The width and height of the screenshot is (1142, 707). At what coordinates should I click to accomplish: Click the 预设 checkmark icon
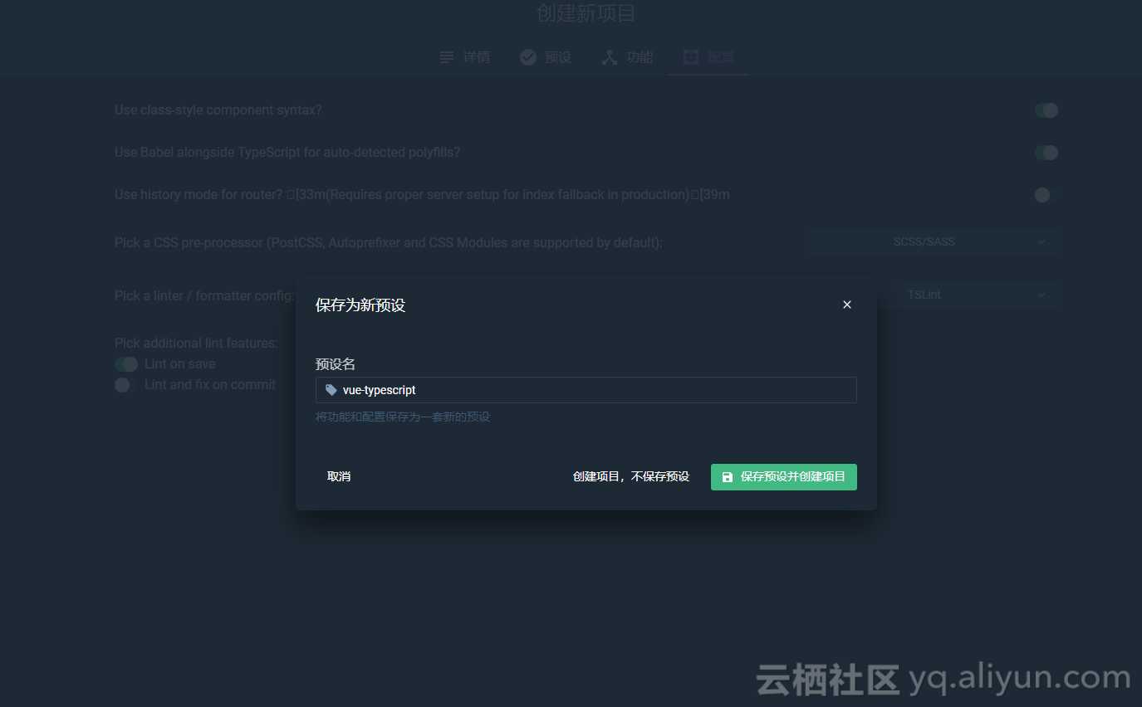click(528, 56)
